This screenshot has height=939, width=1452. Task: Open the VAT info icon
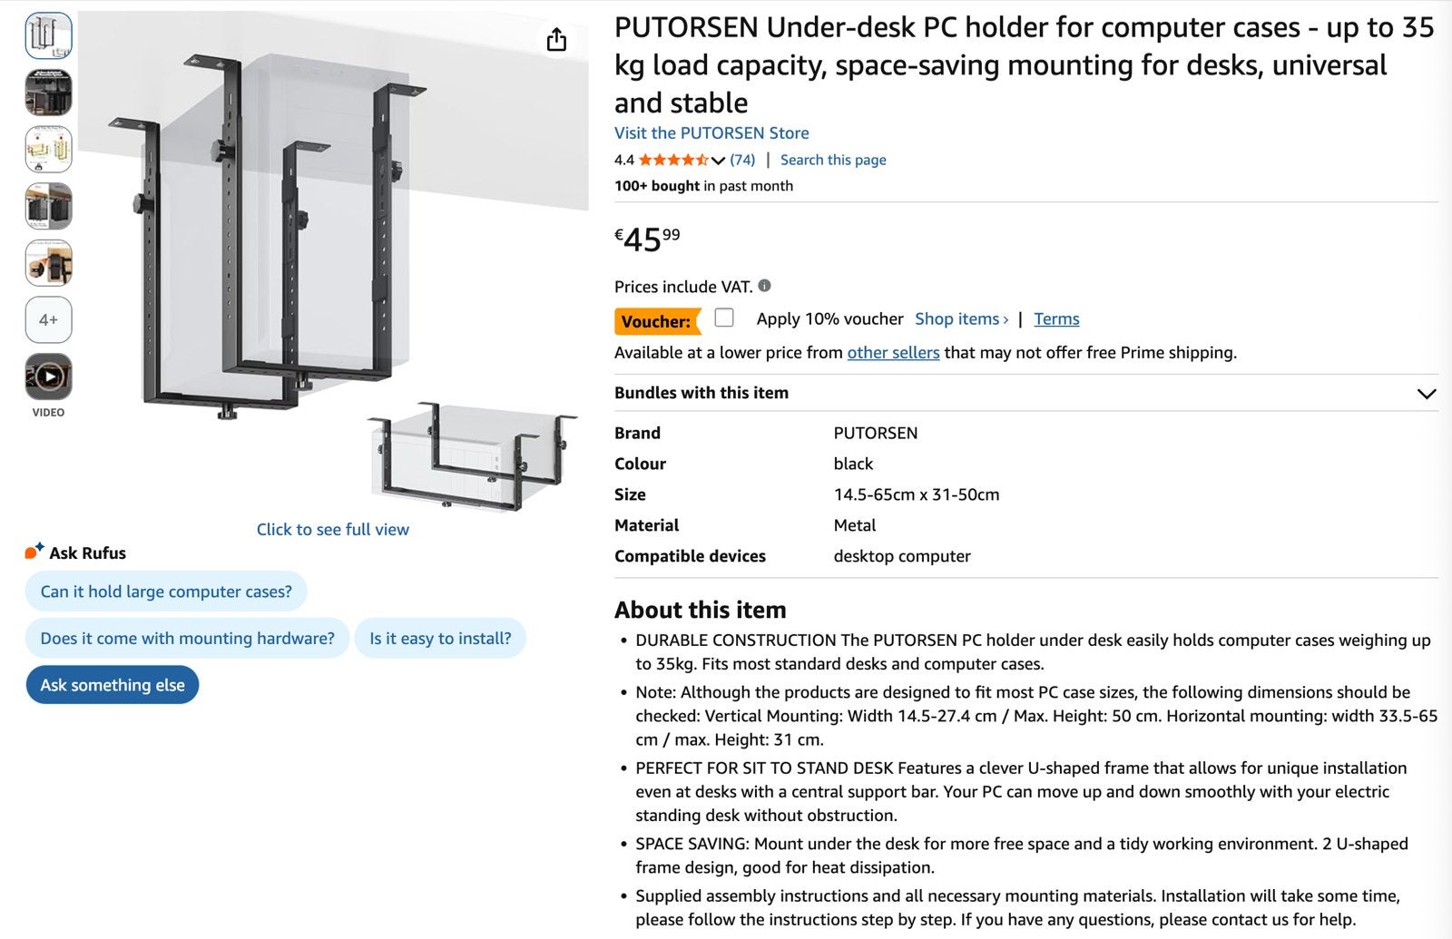click(x=764, y=286)
